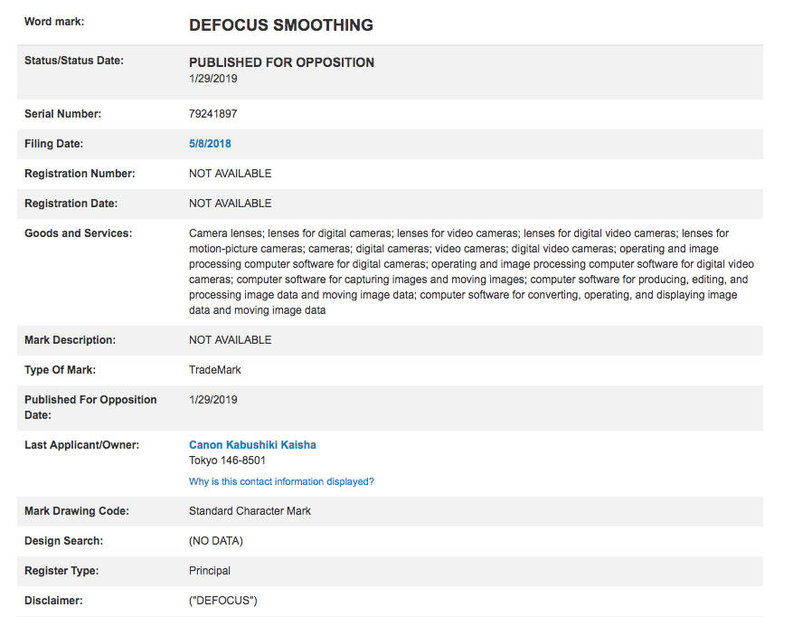Click the Mark Drawing Code label

(77, 511)
